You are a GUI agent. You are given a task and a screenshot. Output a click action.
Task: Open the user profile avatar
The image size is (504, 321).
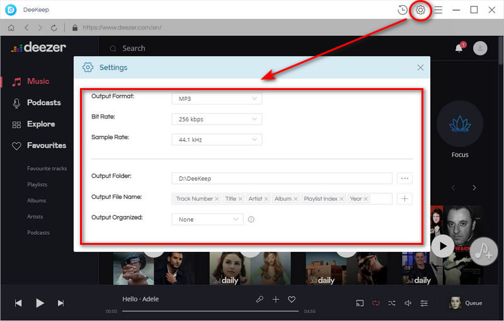coord(480,48)
